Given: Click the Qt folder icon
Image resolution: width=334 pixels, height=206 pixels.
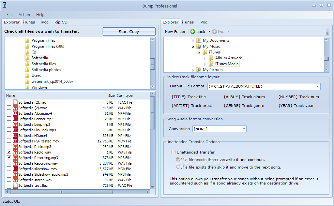Looking at the screenshot, I should [27, 52].
